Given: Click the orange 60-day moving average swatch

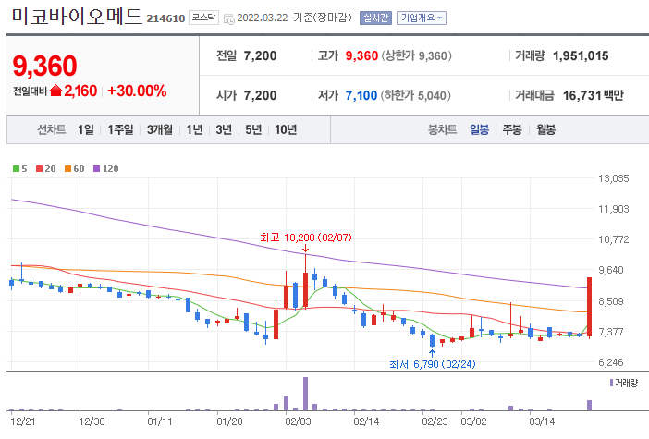Looking at the screenshot, I should 67,168.
